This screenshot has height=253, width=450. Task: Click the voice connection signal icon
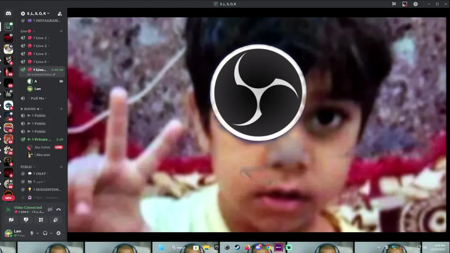pyautogui.click(x=8, y=209)
